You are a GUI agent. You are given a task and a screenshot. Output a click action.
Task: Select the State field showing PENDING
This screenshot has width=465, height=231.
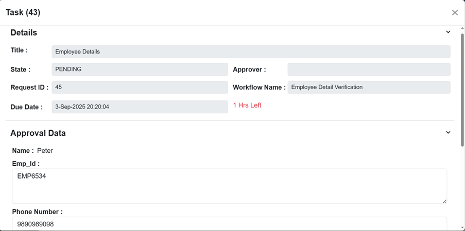(x=140, y=69)
